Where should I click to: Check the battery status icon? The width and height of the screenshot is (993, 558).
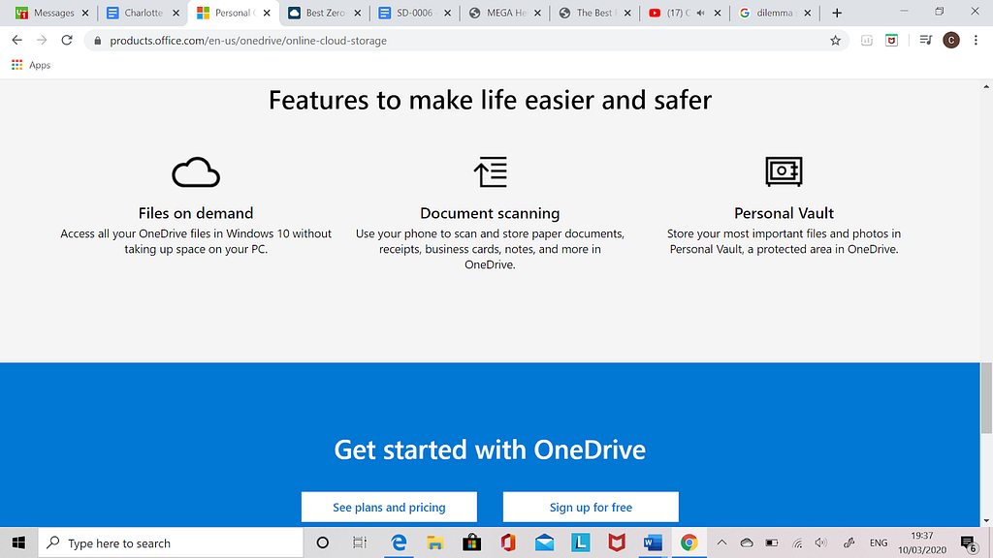pyautogui.click(x=771, y=542)
